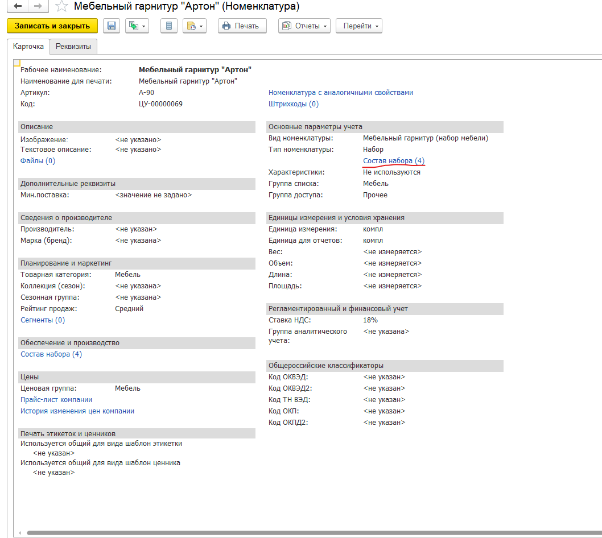Open Прайс-лист компании link
602x538 pixels.
56,400
